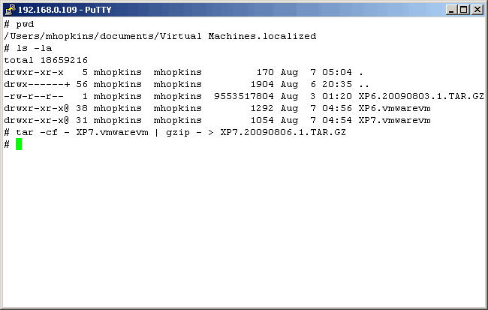Maximize the PuTTY terminal window
488x310 pixels.
click(x=464, y=10)
